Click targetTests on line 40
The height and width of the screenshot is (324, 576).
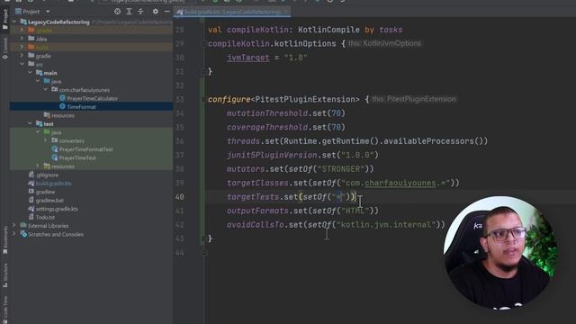click(x=253, y=197)
